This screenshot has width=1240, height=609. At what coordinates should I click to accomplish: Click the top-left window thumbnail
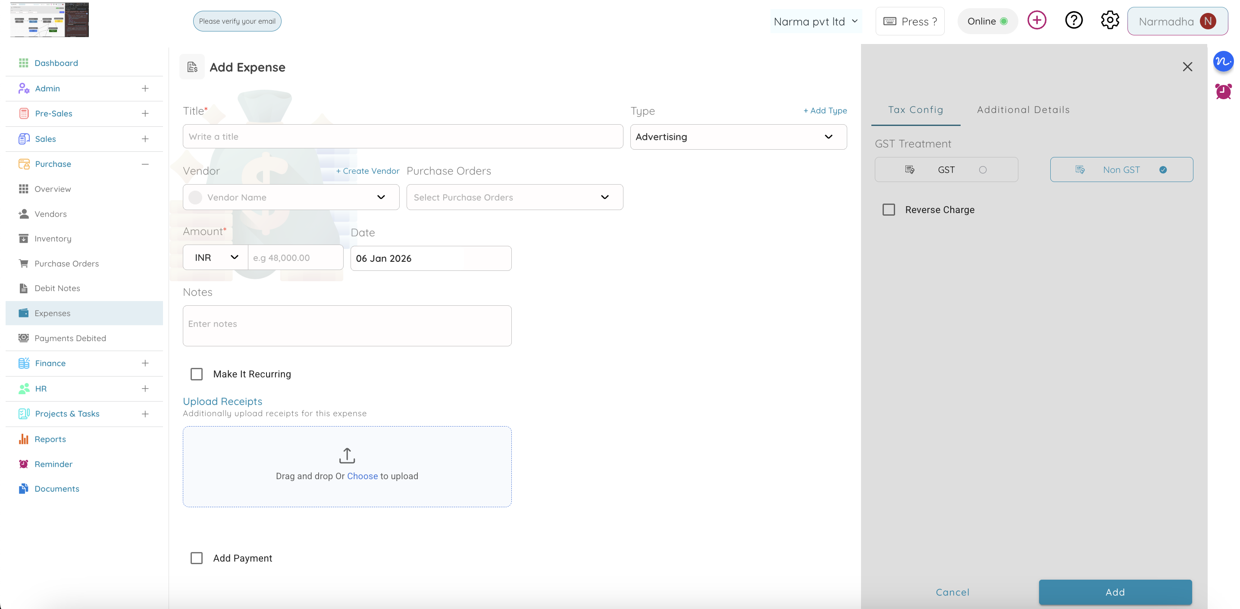point(50,20)
